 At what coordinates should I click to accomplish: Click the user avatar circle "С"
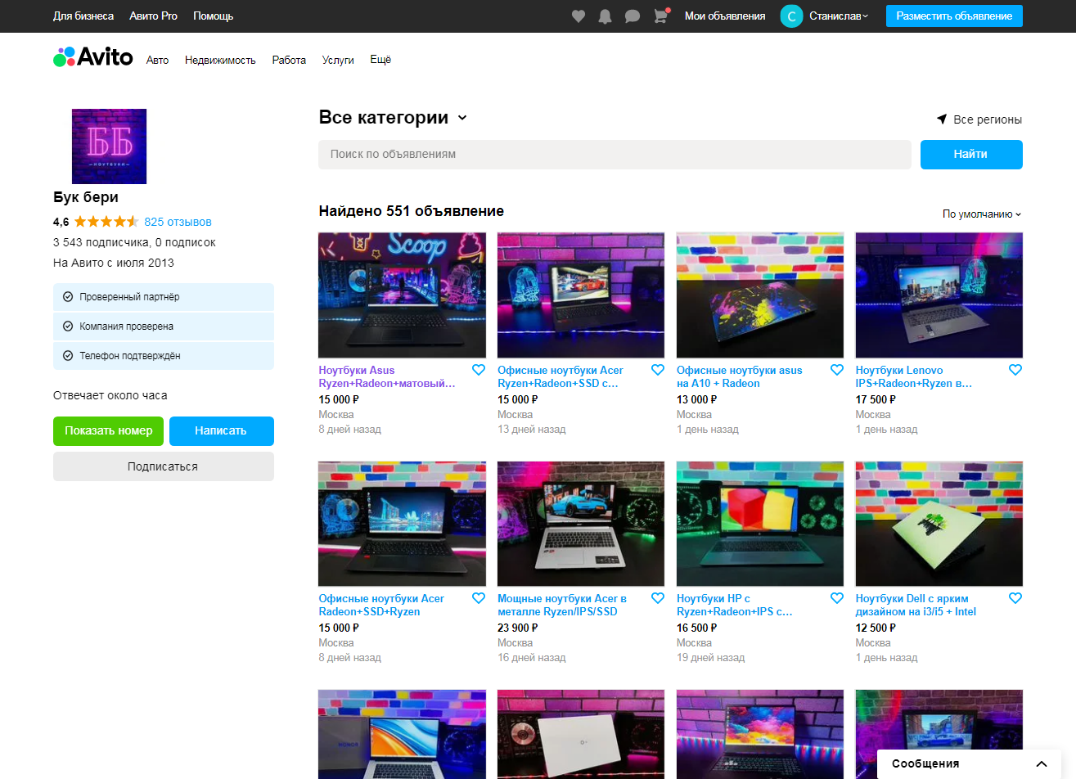coord(791,16)
